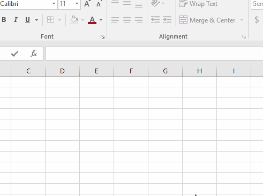263x196 pixels.
Task: Apply the red Font Color
Action: (x=92, y=20)
